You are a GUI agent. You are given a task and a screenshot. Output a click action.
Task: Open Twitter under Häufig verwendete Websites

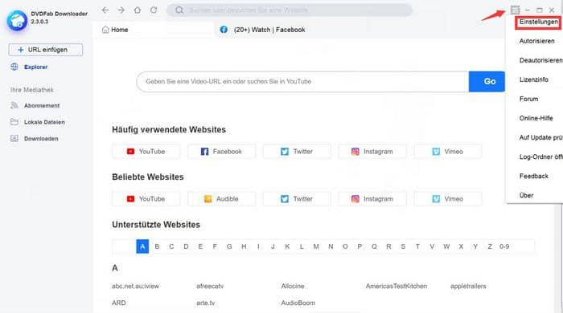click(297, 152)
